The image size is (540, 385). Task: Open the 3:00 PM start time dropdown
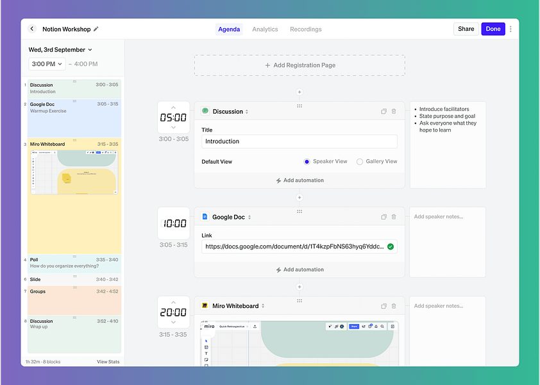(x=47, y=64)
